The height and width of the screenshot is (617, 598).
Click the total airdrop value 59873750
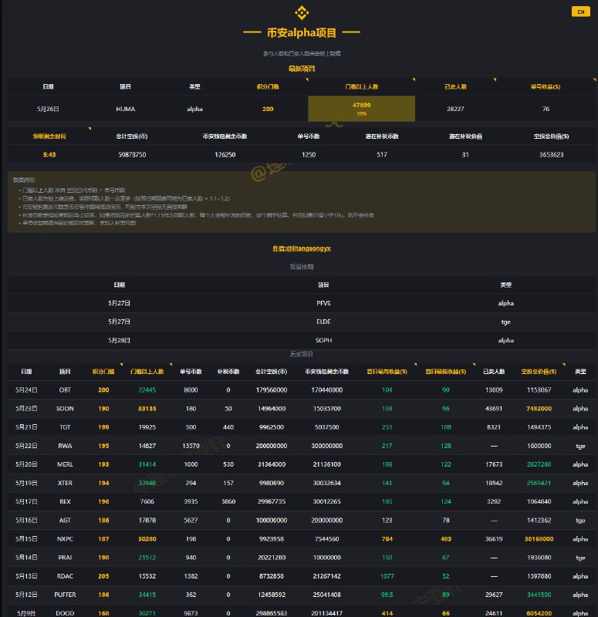pos(132,155)
